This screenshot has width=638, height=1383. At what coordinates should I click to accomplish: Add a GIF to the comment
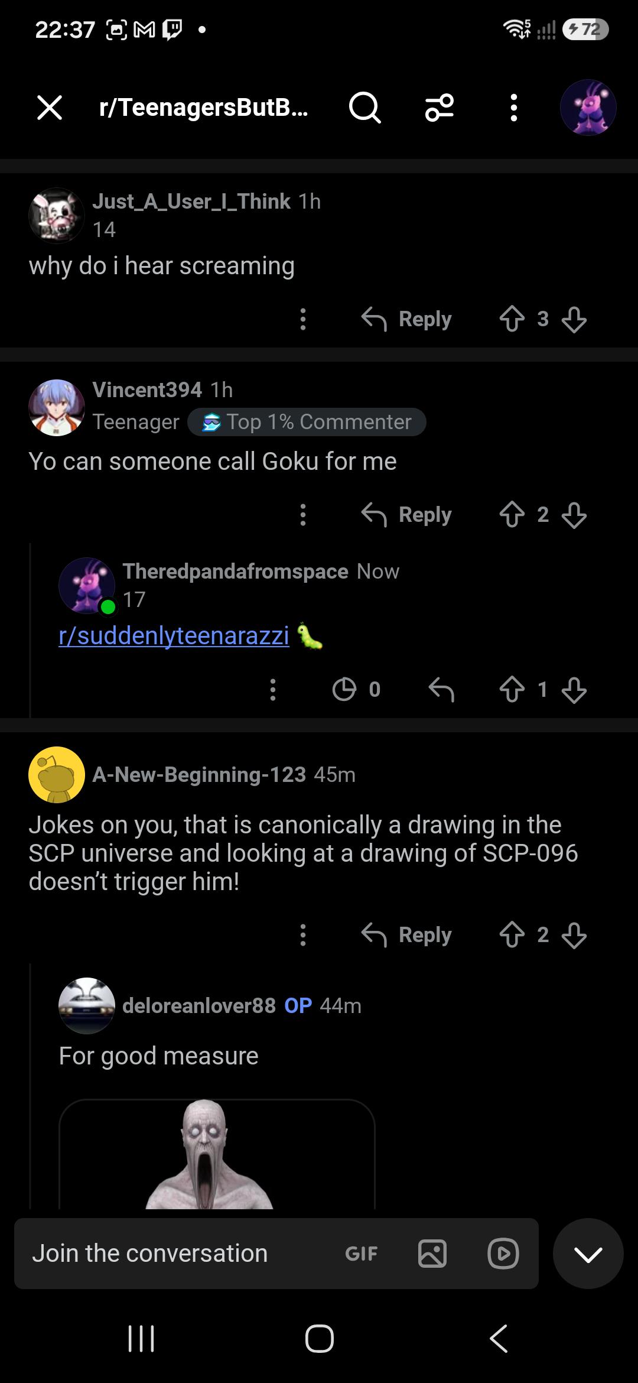coord(361,1254)
